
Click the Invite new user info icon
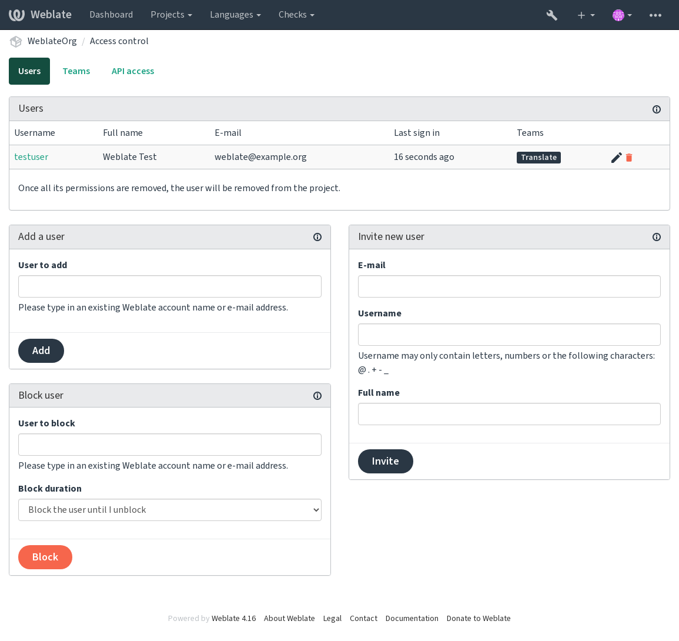[657, 237]
